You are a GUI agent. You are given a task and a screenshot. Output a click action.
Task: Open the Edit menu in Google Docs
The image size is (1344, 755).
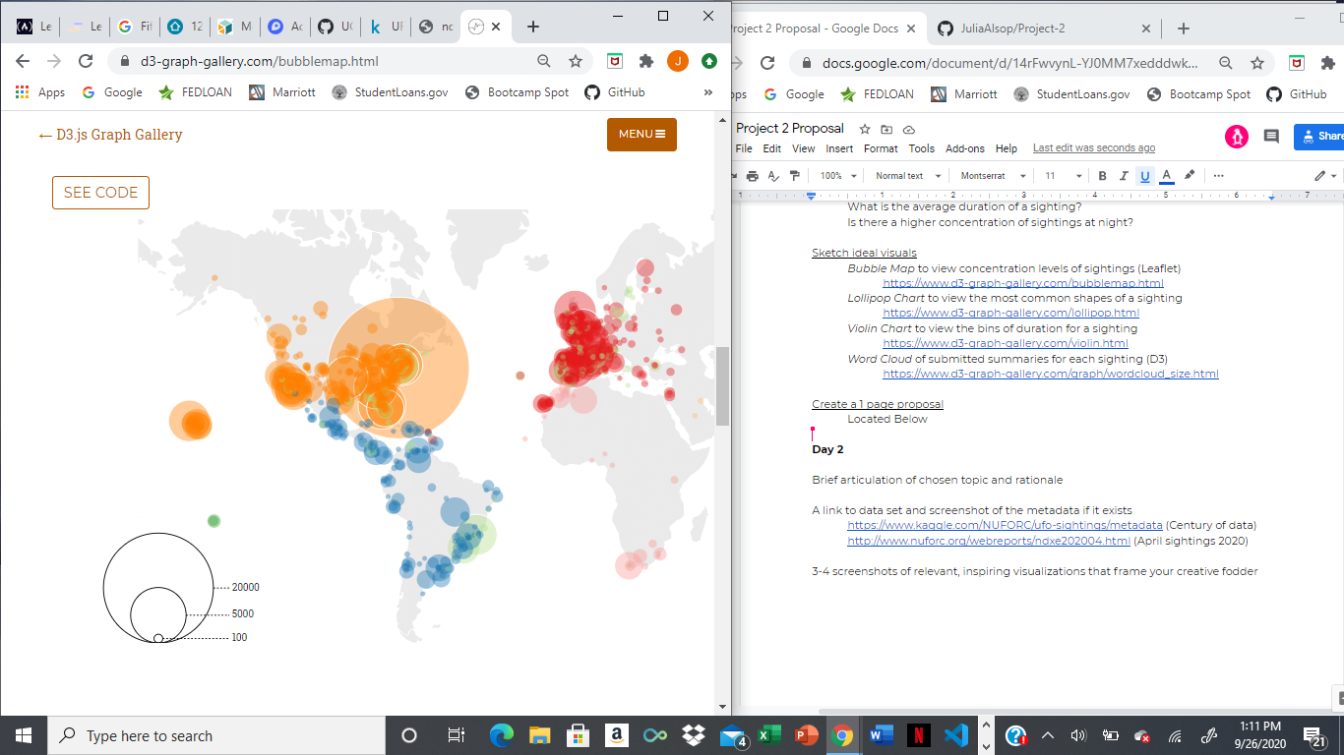[x=772, y=148]
